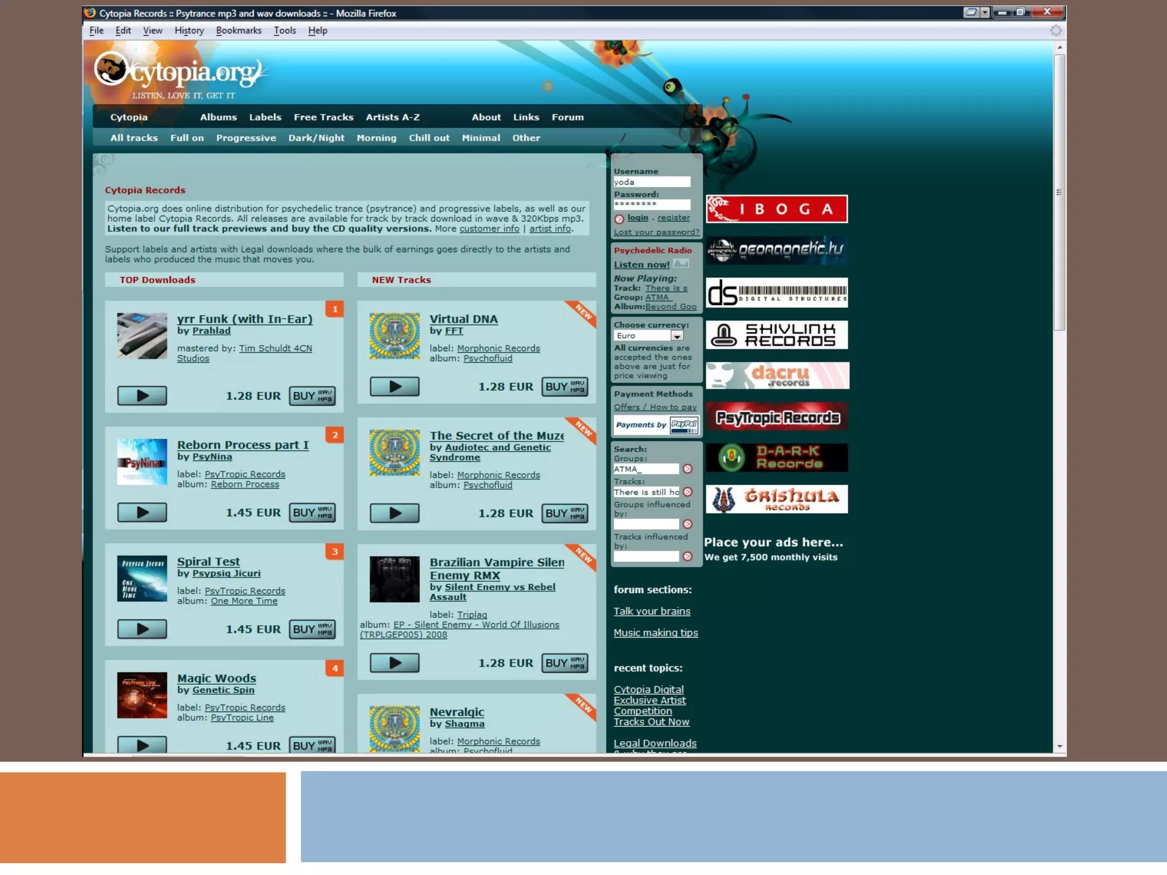This screenshot has height=875, width=1167.
Task: Open the IBOGA label banner
Action: pos(776,209)
